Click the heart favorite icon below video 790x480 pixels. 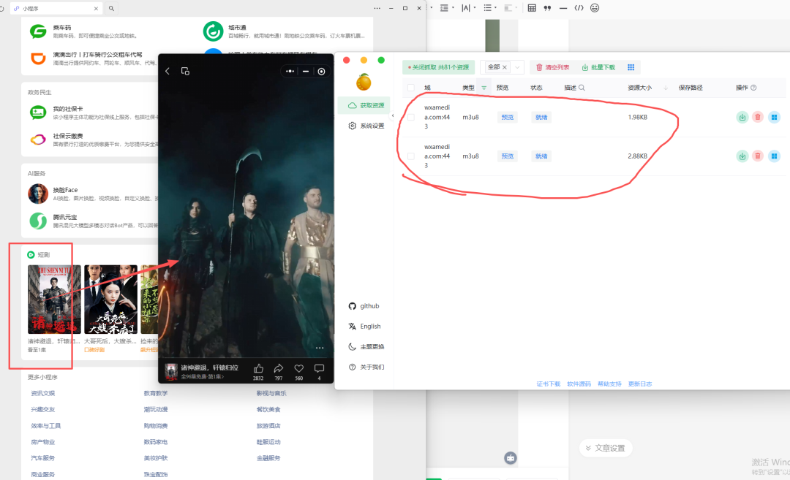click(298, 369)
